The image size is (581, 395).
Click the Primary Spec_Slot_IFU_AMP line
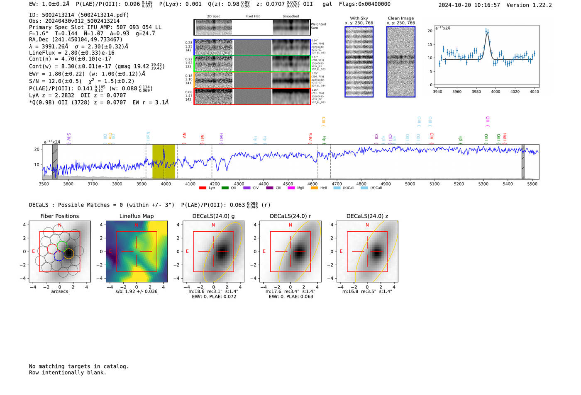95,27
